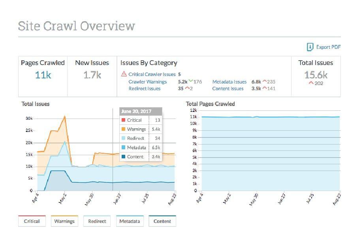Viewport: 361px width, 245px height.
Task: Open the Metadata Issues link
Action: (x=229, y=82)
